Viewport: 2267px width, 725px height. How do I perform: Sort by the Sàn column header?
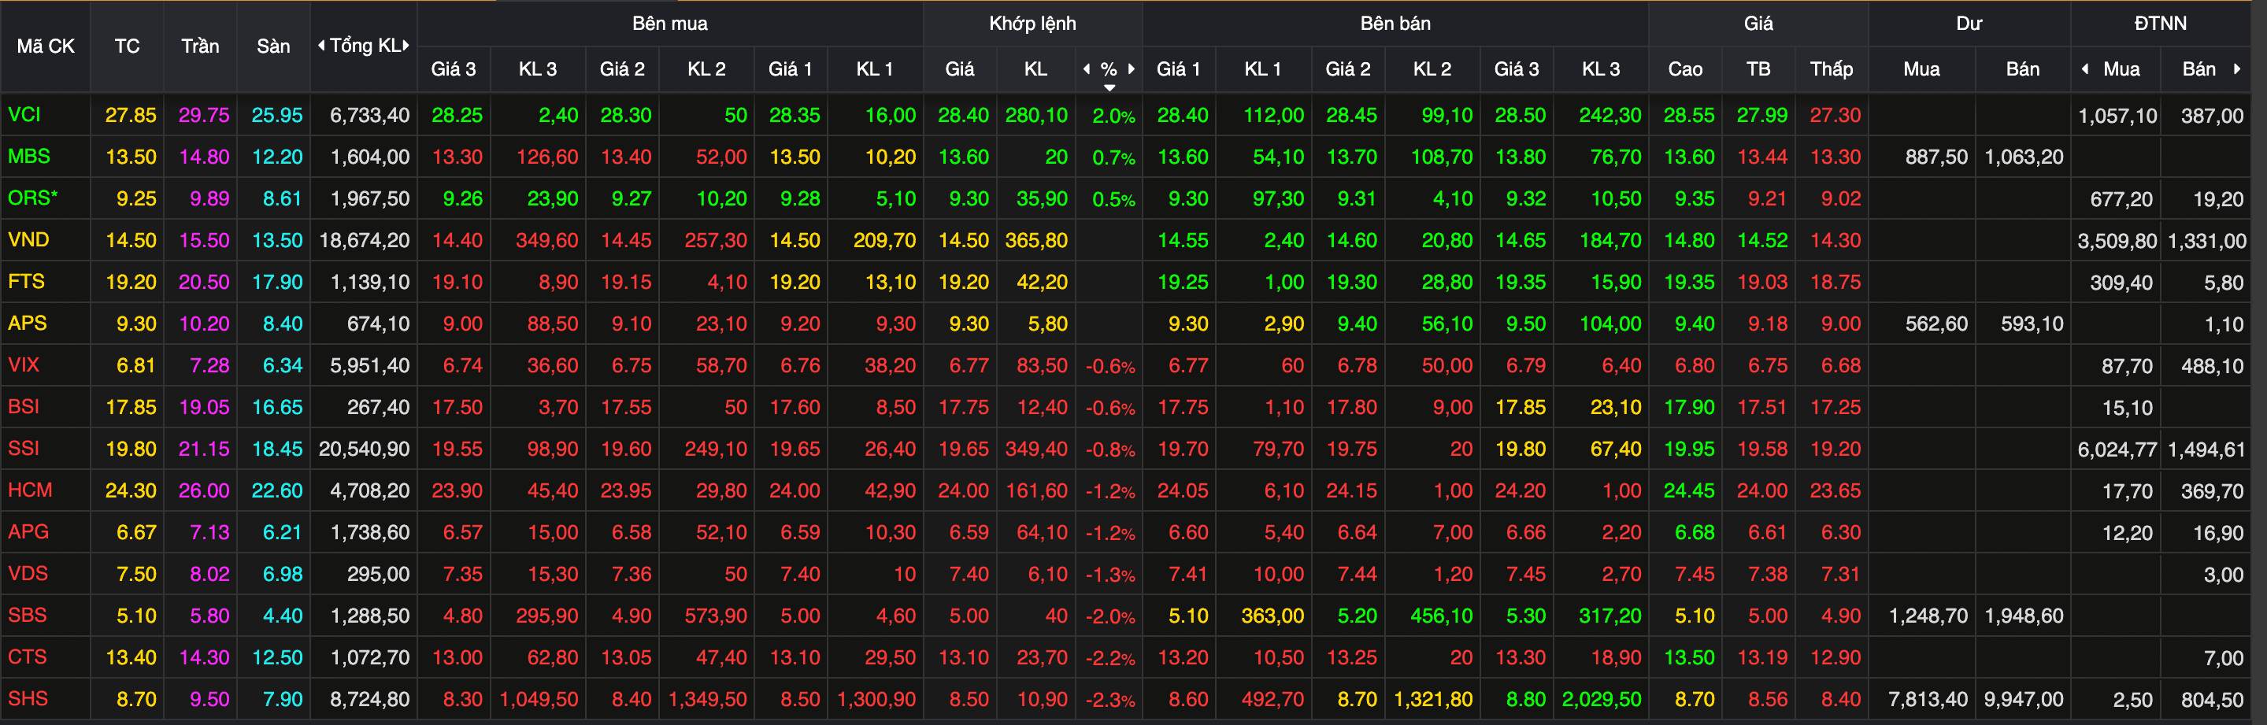click(x=272, y=46)
